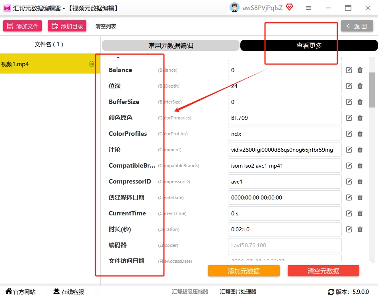Edit the CompressorID metadata value

[349, 182]
